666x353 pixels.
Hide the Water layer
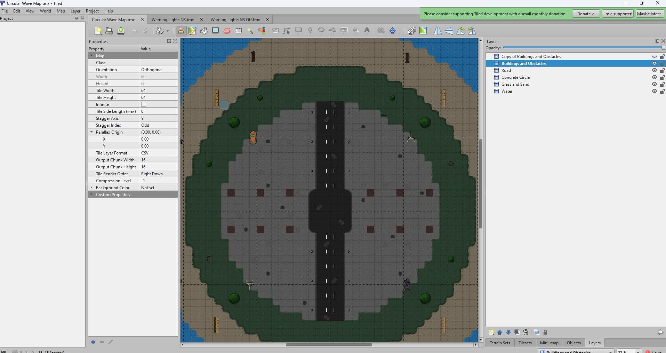pos(654,91)
